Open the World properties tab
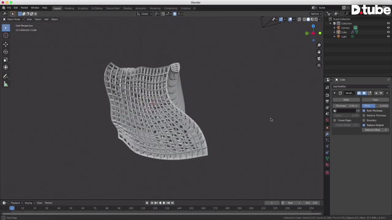Viewport: 392px width, 220px height. tap(327, 120)
